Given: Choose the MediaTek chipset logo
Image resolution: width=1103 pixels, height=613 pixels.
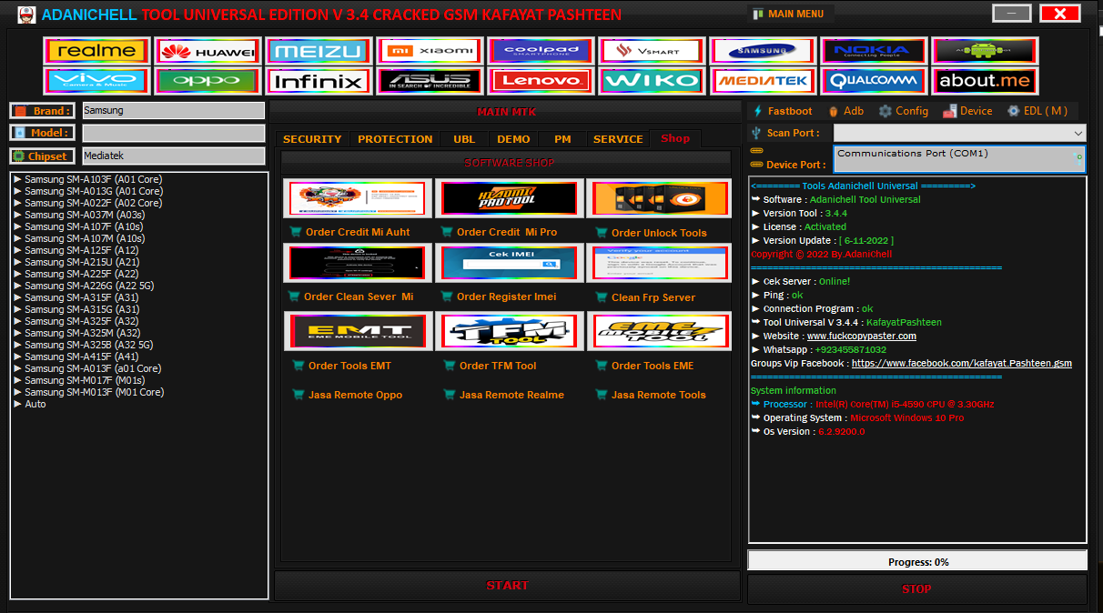Looking at the screenshot, I should 763,81.
